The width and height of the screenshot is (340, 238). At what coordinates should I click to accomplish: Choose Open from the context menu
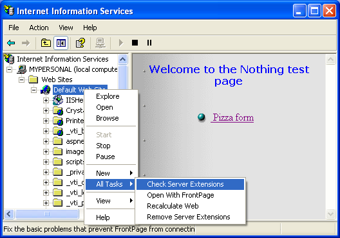(111, 107)
